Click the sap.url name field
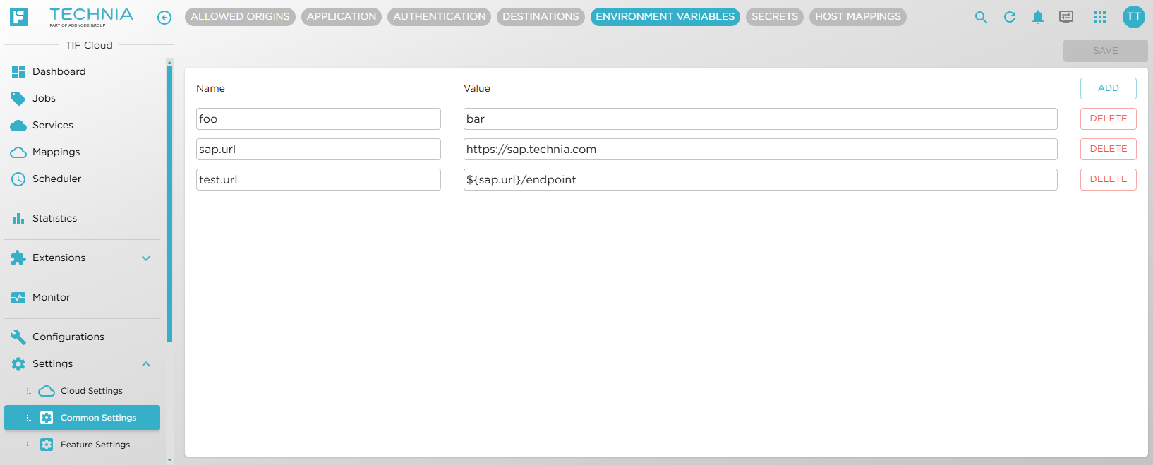The height and width of the screenshot is (465, 1153). (318, 149)
